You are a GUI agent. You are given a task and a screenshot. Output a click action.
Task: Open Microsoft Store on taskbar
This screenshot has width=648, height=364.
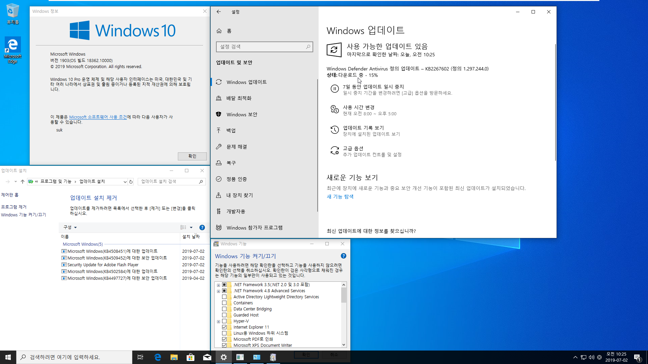pyautogui.click(x=190, y=357)
